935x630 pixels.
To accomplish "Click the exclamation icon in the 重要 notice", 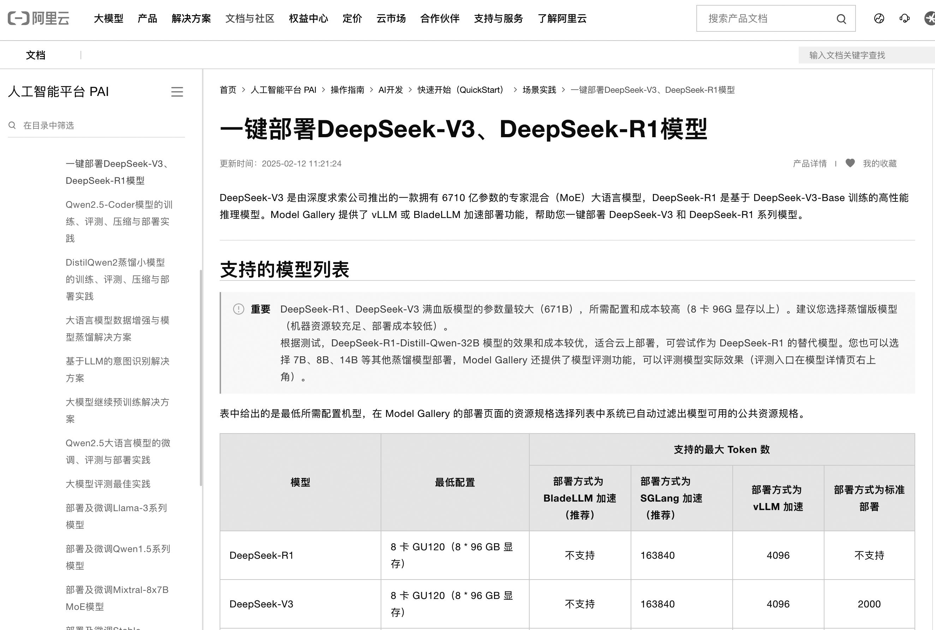I will click(238, 309).
